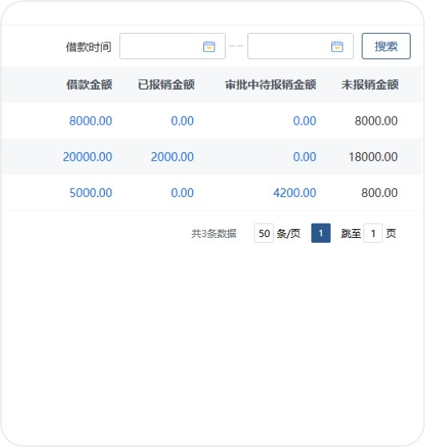Screen dimensions: 425x447
Task: Click 0.00 审批中待报销金额 in the 8000.00 row
Action: (304, 121)
